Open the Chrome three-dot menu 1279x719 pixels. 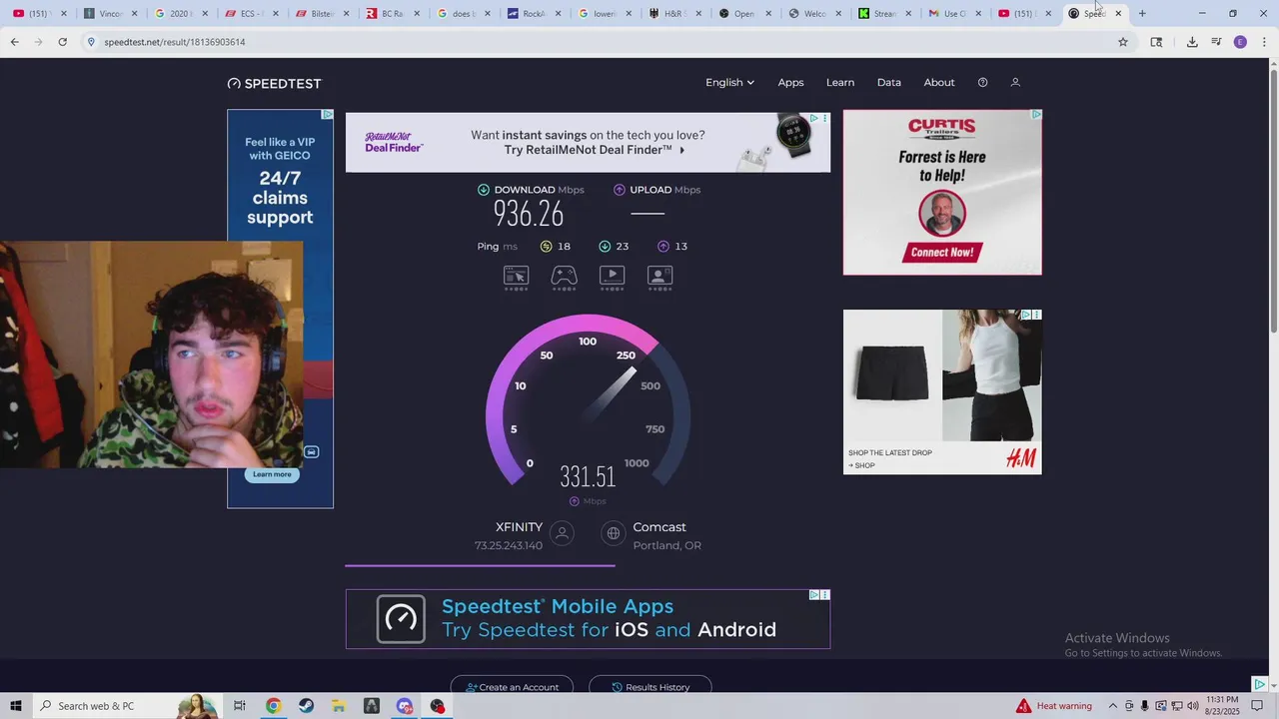(x=1264, y=42)
